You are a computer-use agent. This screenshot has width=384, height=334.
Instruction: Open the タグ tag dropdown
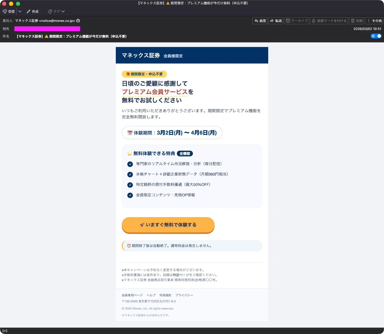pyautogui.click(x=56, y=11)
